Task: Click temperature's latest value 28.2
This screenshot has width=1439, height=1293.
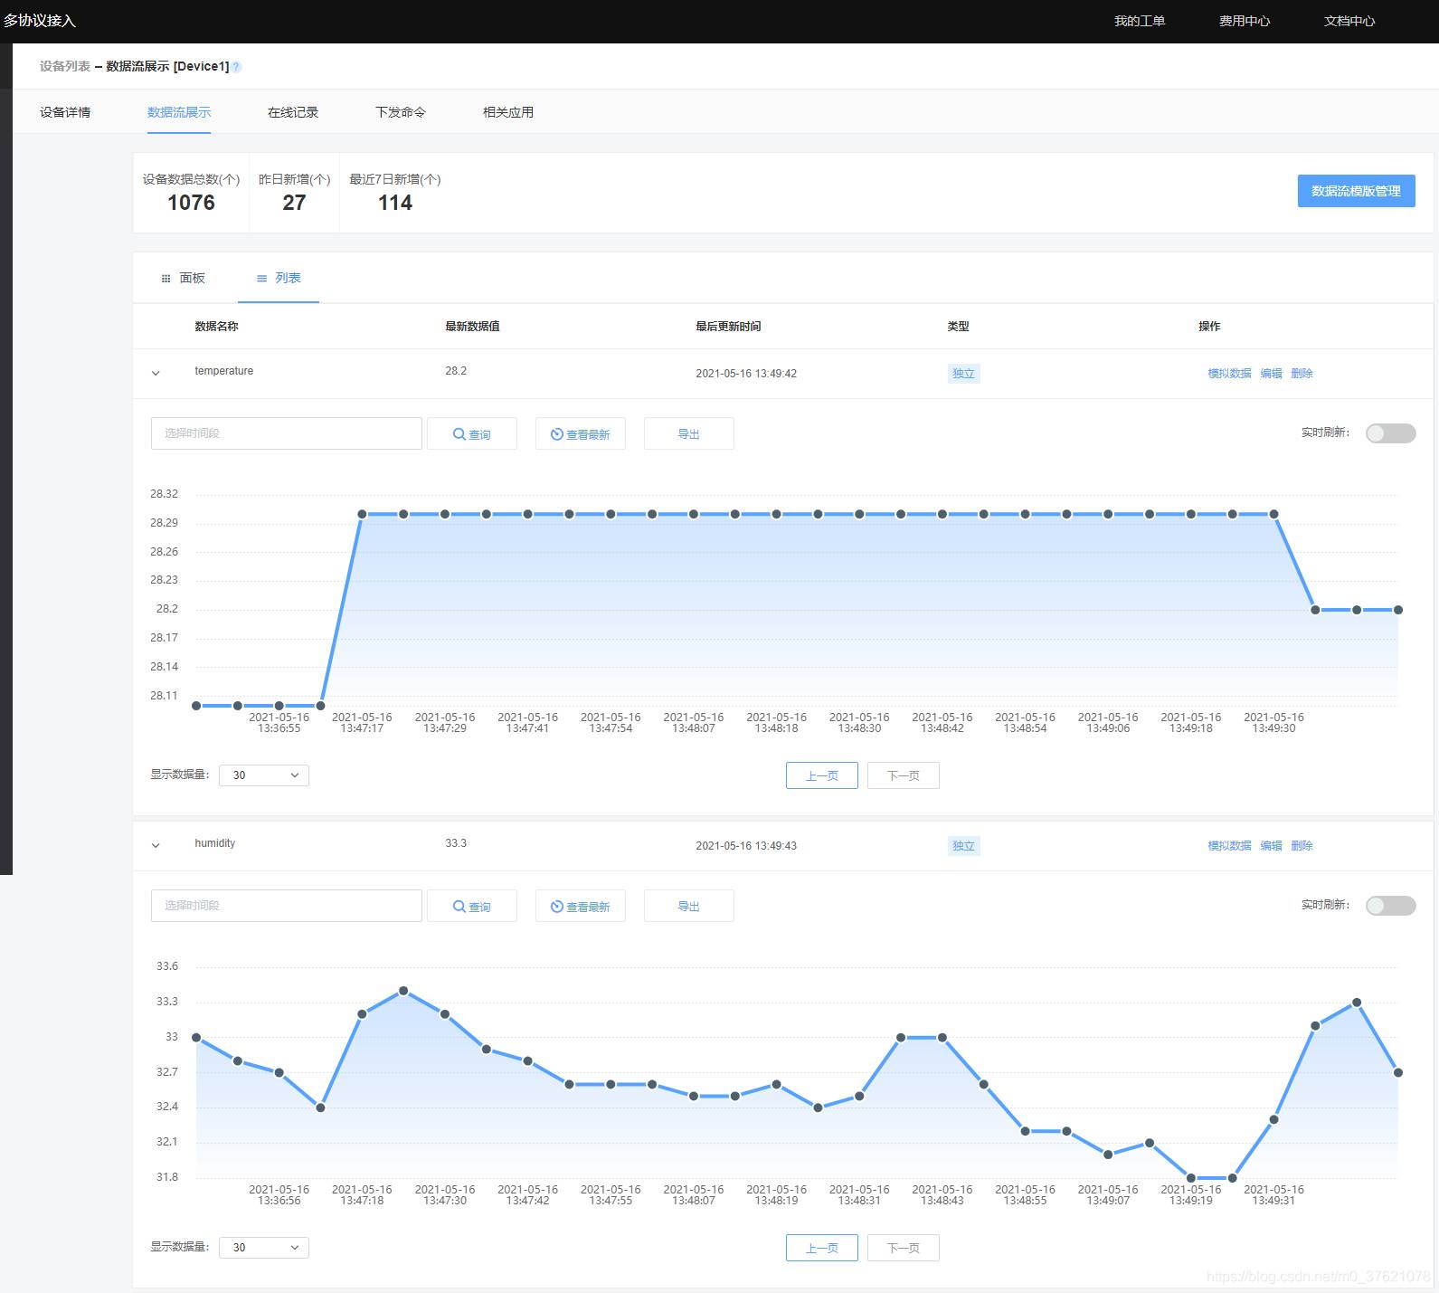Action: (456, 371)
